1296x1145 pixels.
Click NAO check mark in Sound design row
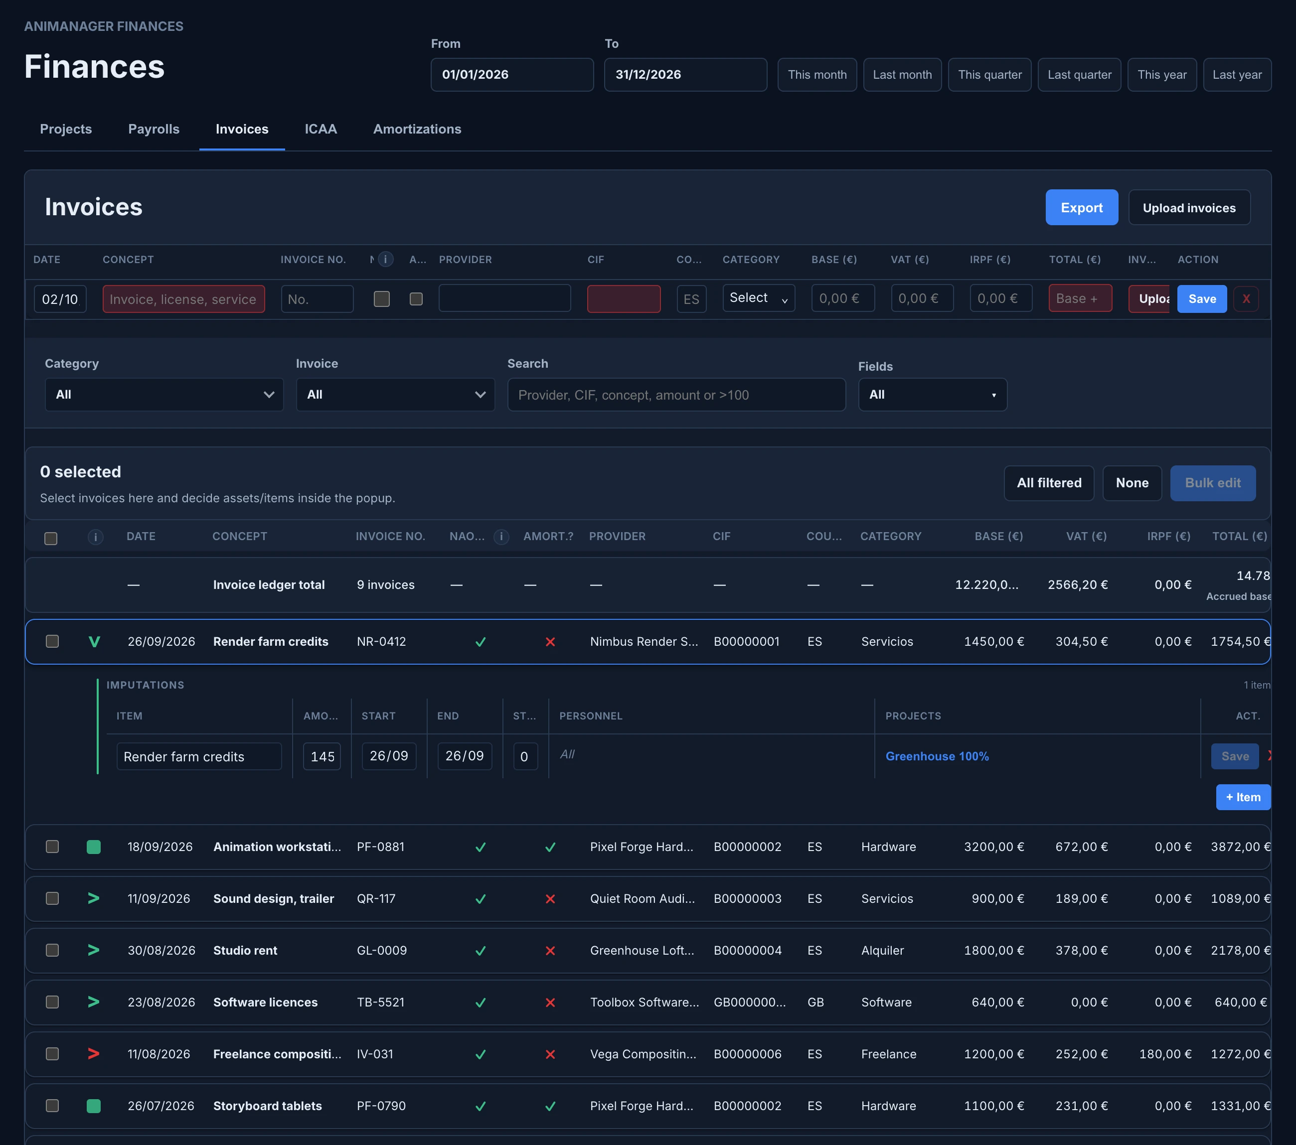click(x=481, y=898)
